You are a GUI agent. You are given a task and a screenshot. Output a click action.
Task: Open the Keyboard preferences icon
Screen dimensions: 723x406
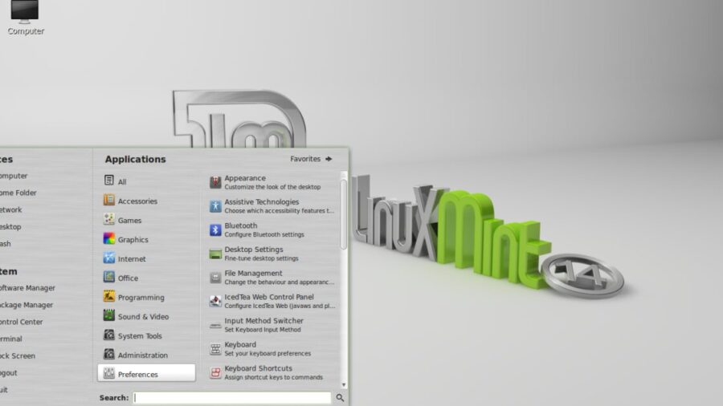(x=215, y=349)
